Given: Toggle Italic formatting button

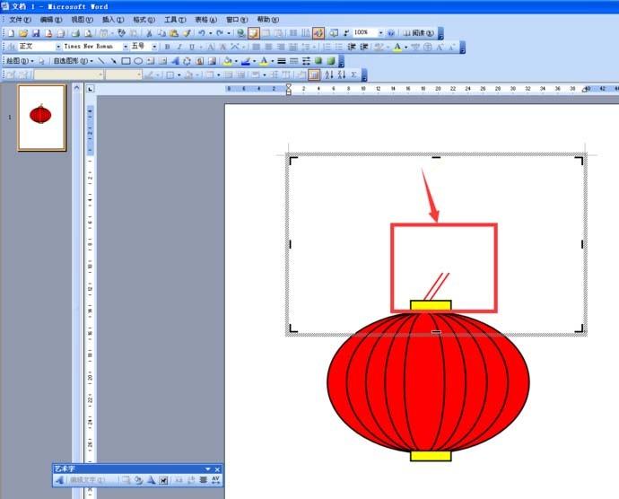Looking at the screenshot, I should (x=179, y=47).
